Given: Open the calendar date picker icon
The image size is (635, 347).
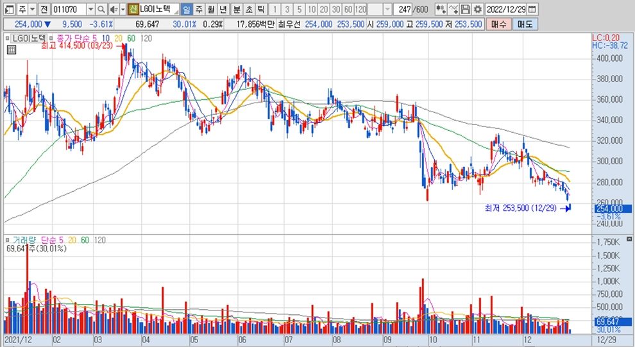Looking at the screenshot, I should [x=533, y=10].
